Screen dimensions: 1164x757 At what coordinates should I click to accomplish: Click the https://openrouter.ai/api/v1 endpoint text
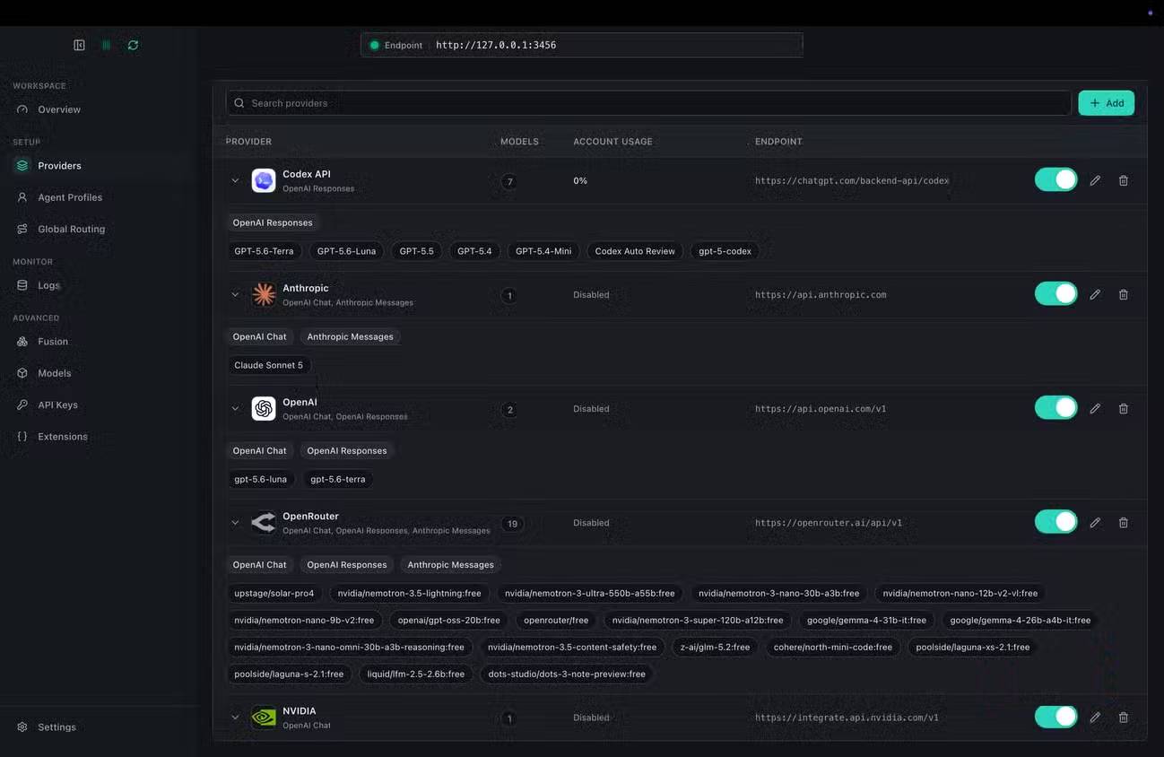point(829,522)
